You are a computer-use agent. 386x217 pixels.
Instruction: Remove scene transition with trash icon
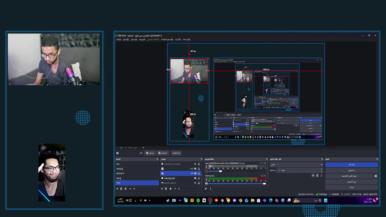tap(317, 175)
